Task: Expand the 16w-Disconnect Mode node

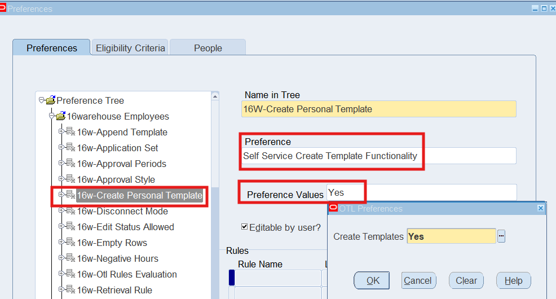Action: tap(61, 210)
